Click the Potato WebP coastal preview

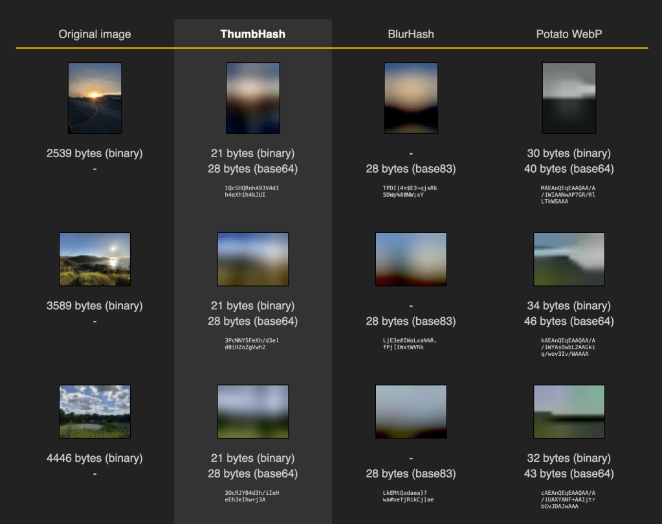tap(569, 259)
